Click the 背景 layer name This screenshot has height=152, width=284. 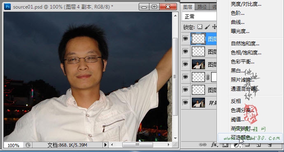[213, 103]
